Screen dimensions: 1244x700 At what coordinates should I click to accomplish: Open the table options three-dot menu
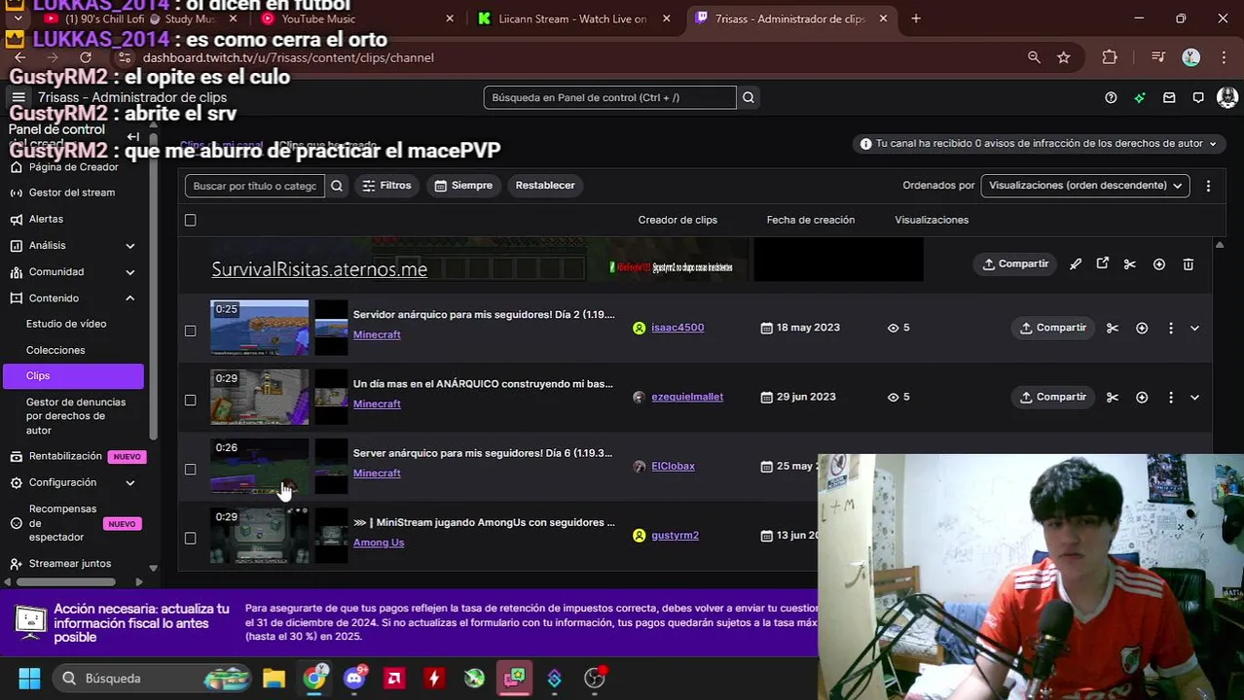(x=1208, y=186)
